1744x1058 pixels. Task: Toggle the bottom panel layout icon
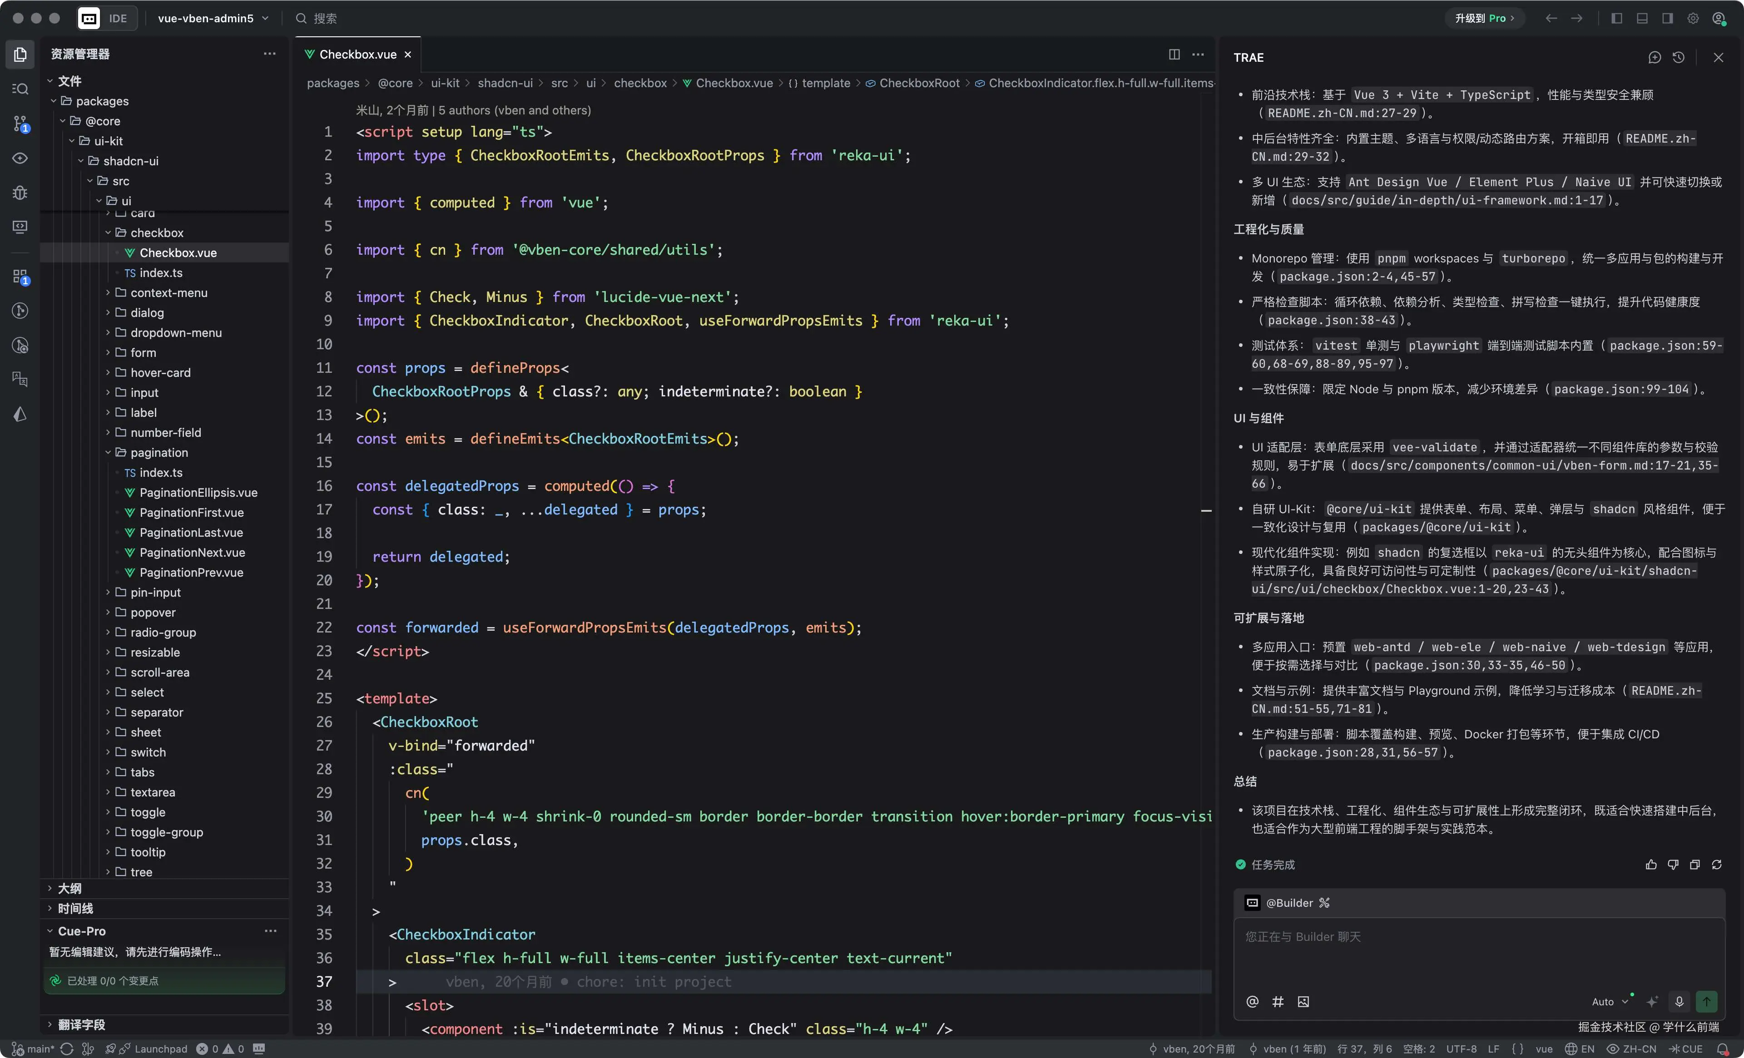[x=1642, y=19]
